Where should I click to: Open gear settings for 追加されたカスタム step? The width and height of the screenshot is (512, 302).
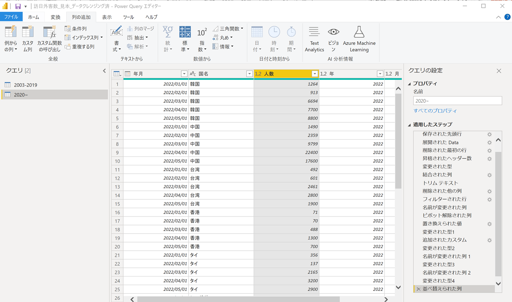489,240
